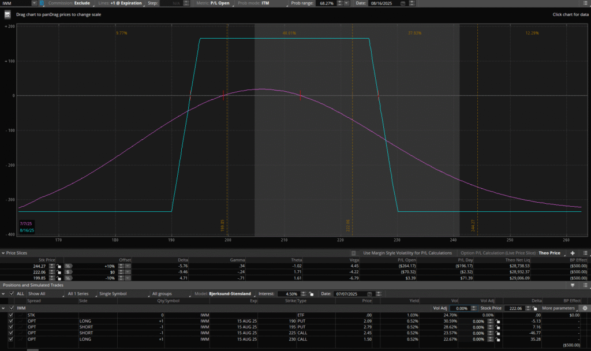Click the dollar offset icon in the 222.06 row

[68, 271]
